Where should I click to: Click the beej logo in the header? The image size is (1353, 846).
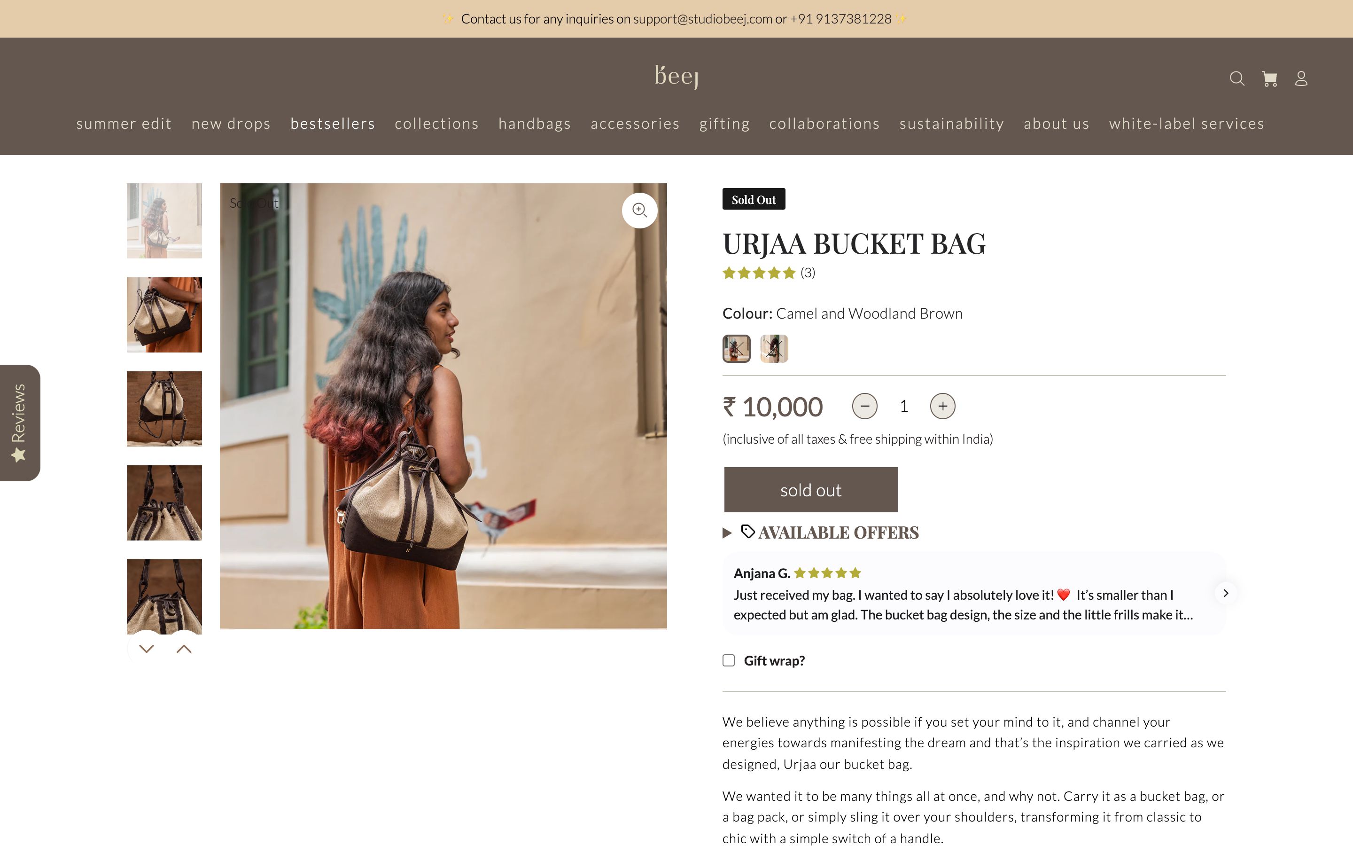coord(676,78)
